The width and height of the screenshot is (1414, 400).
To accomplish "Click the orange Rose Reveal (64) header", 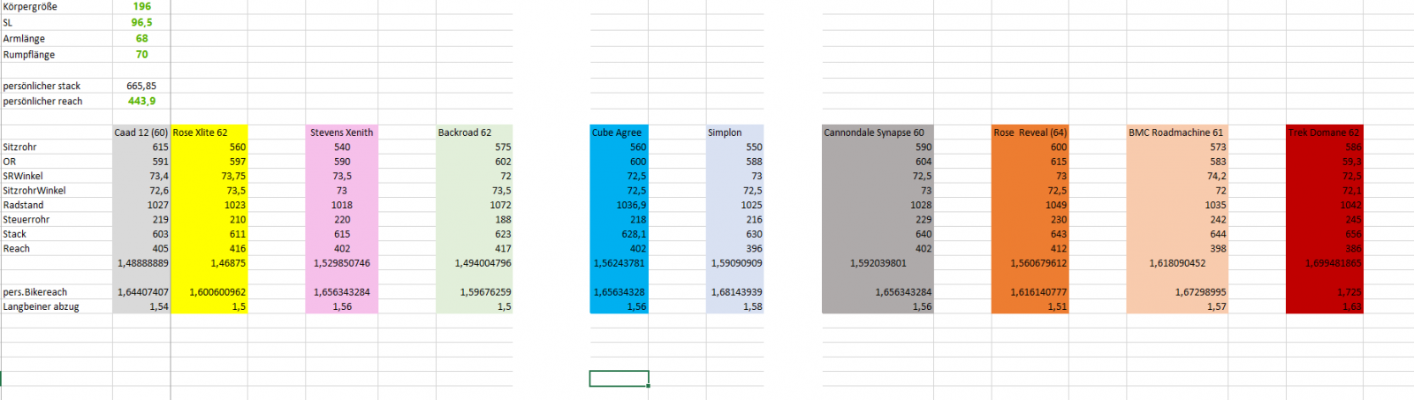I will point(1030,132).
